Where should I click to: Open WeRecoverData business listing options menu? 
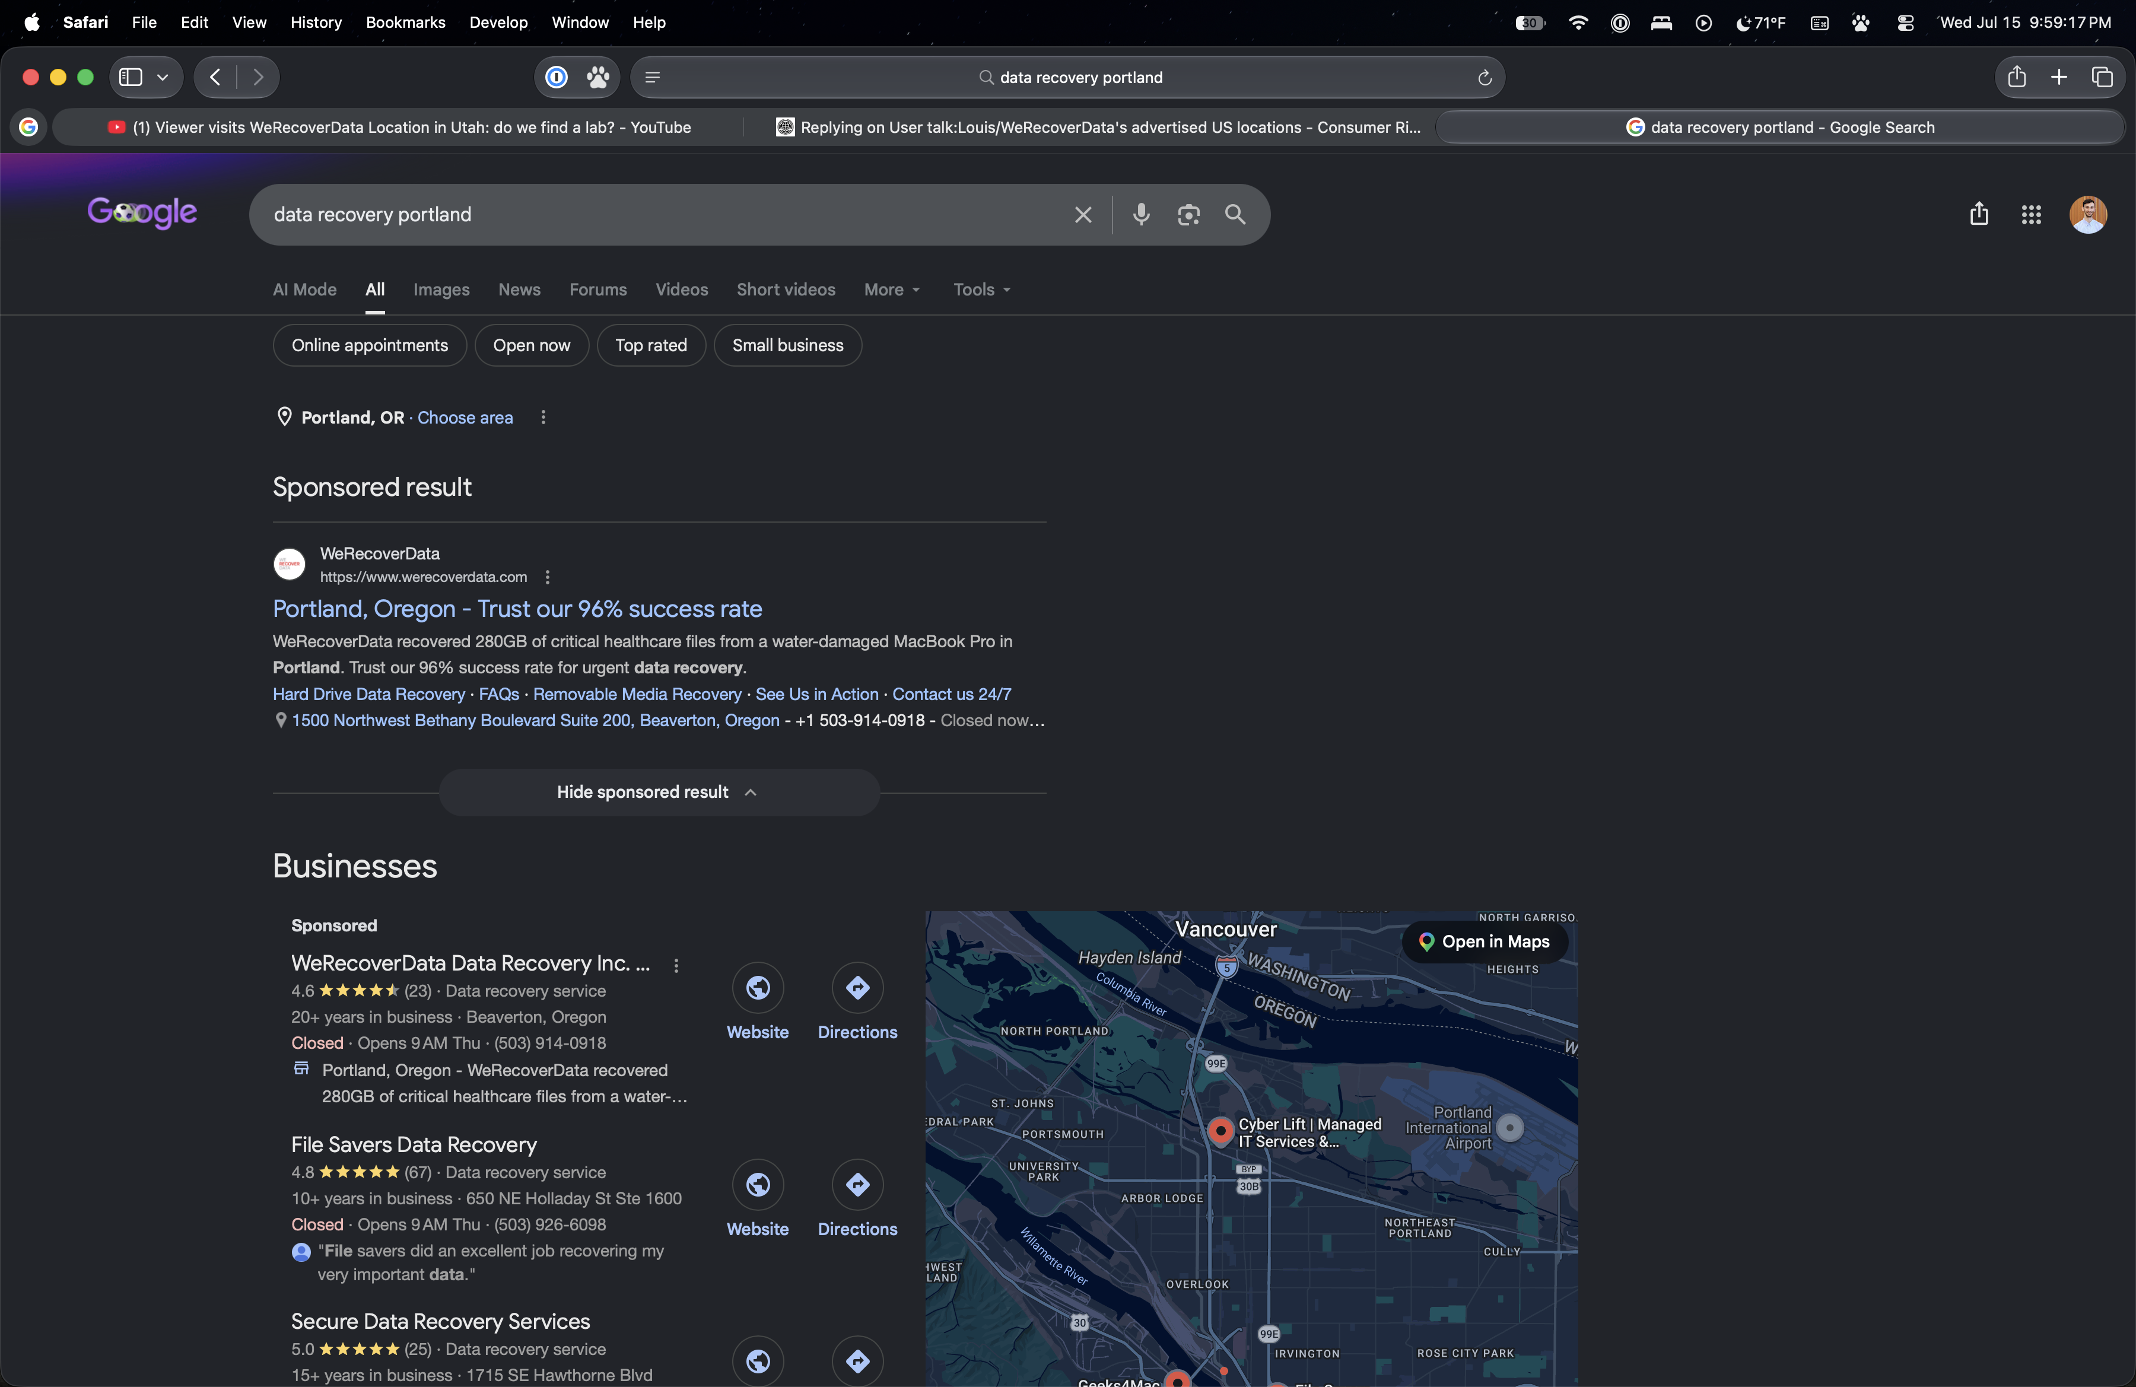(676, 965)
